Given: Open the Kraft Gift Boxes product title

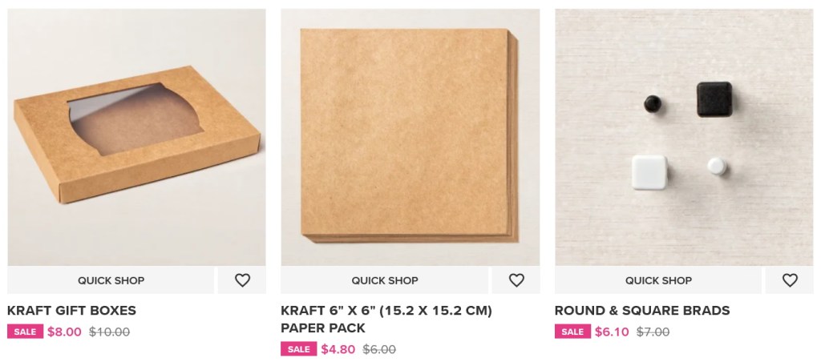Looking at the screenshot, I should (x=71, y=311).
